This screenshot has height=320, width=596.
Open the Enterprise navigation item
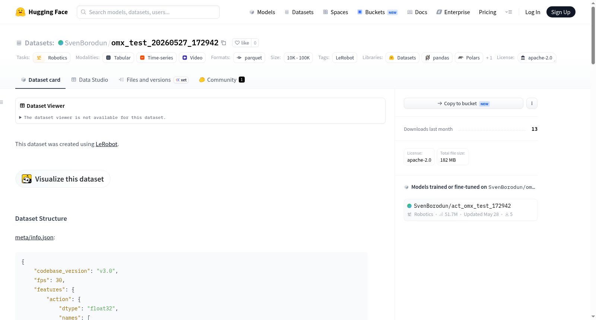pos(453,12)
